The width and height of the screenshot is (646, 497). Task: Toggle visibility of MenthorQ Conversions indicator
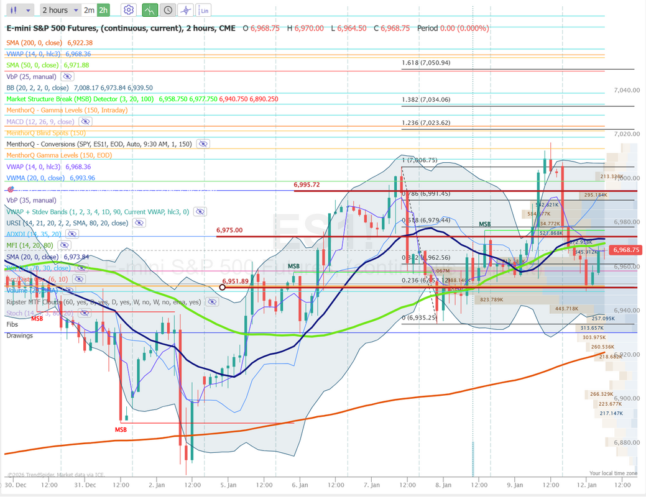[203, 144]
